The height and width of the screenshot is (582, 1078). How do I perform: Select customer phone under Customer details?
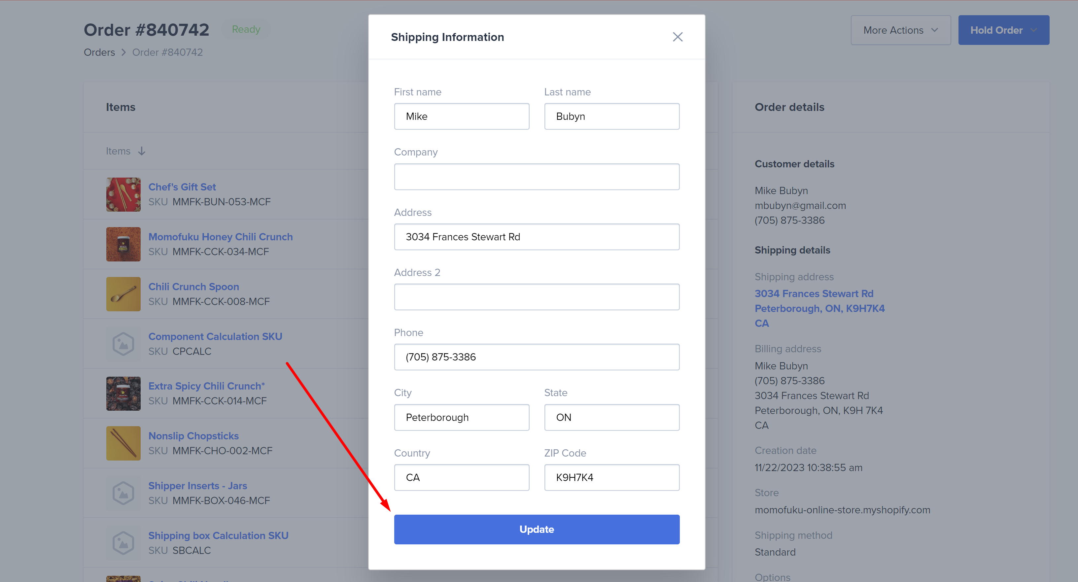790,221
